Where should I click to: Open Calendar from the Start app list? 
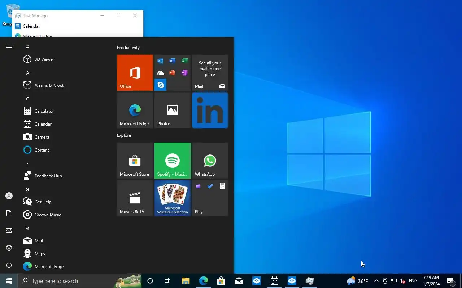point(65,124)
